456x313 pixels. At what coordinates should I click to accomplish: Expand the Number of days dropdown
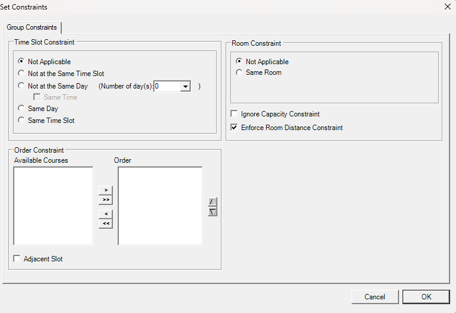coord(185,87)
